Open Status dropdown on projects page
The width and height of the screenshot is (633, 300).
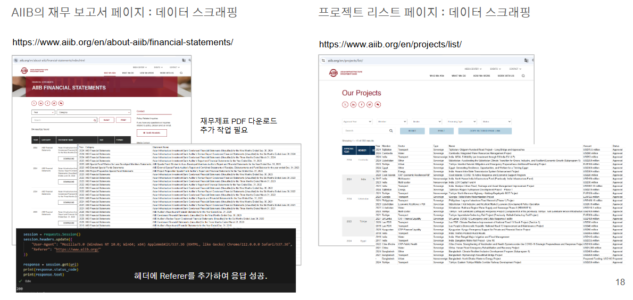(496, 121)
